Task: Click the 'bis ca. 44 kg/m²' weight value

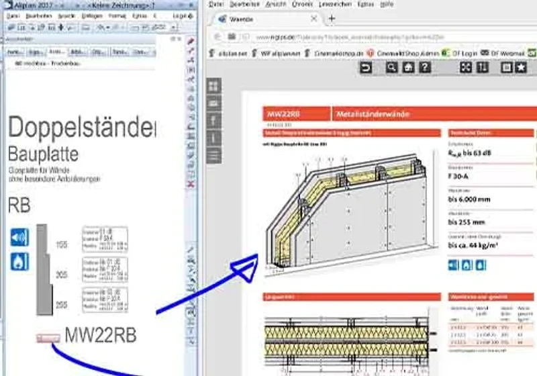Action: (x=473, y=245)
